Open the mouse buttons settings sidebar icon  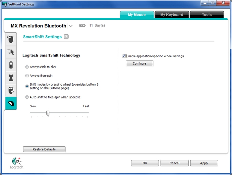tap(11, 39)
